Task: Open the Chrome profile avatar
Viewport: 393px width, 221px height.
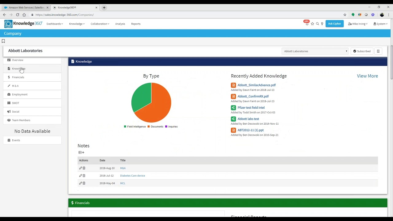Action: [382, 15]
